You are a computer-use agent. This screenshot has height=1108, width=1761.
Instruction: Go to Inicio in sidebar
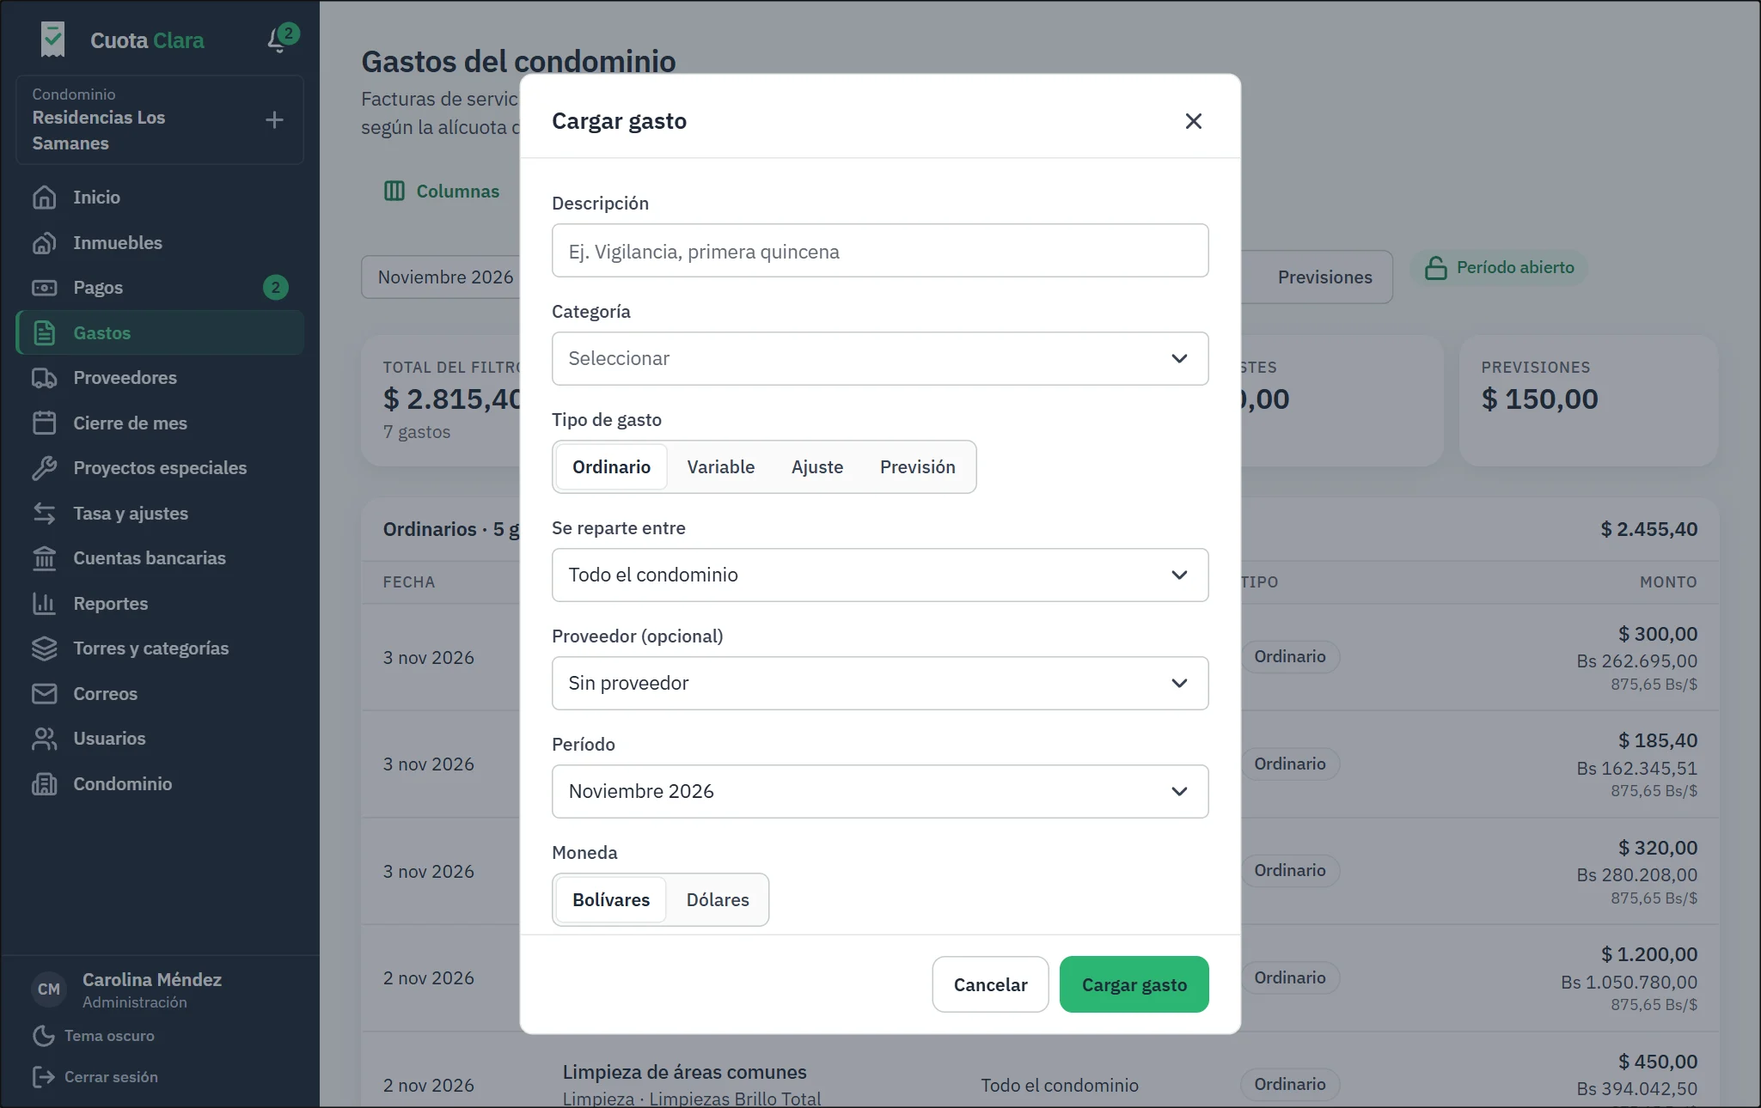[x=160, y=198]
